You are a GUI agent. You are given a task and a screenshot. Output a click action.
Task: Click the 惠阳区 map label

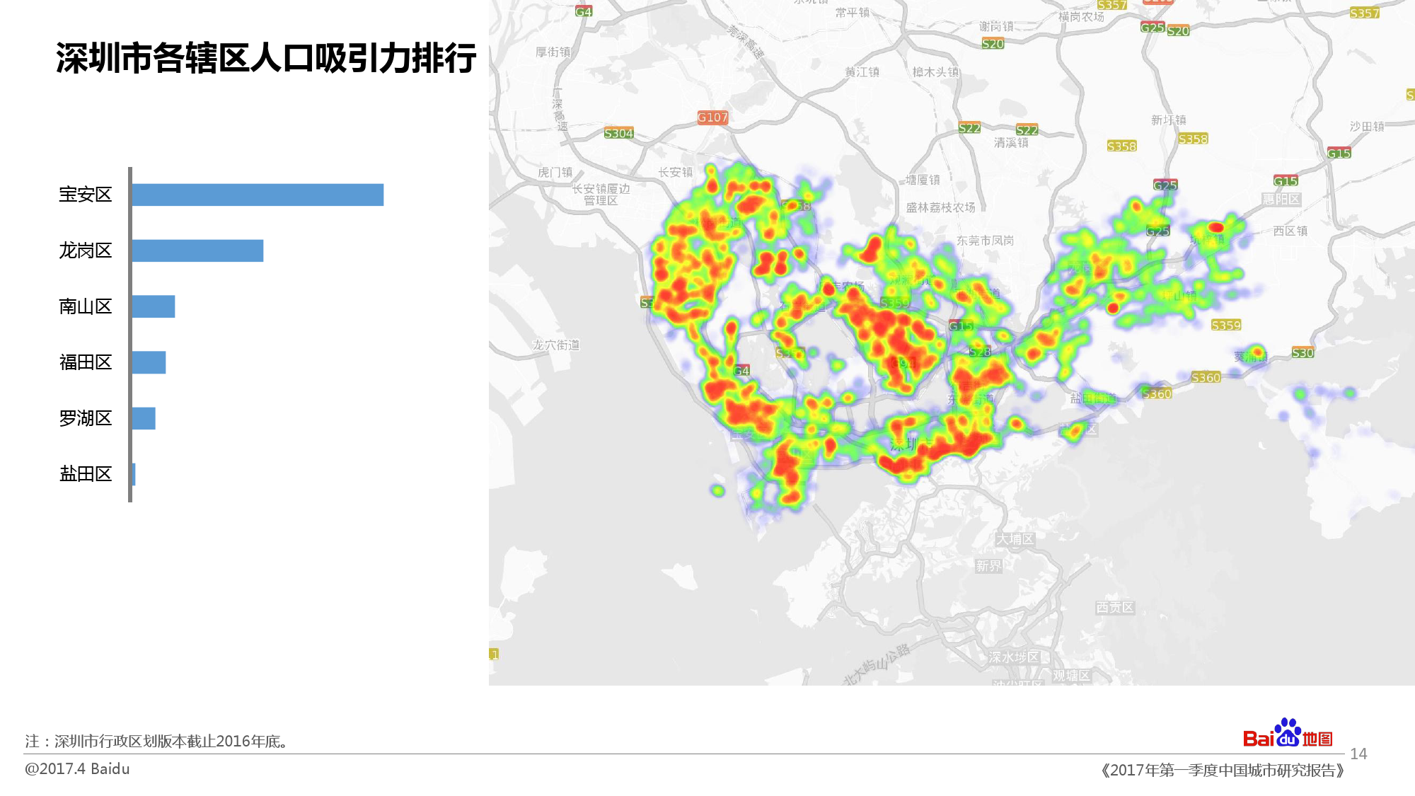tap(1282, 199)
